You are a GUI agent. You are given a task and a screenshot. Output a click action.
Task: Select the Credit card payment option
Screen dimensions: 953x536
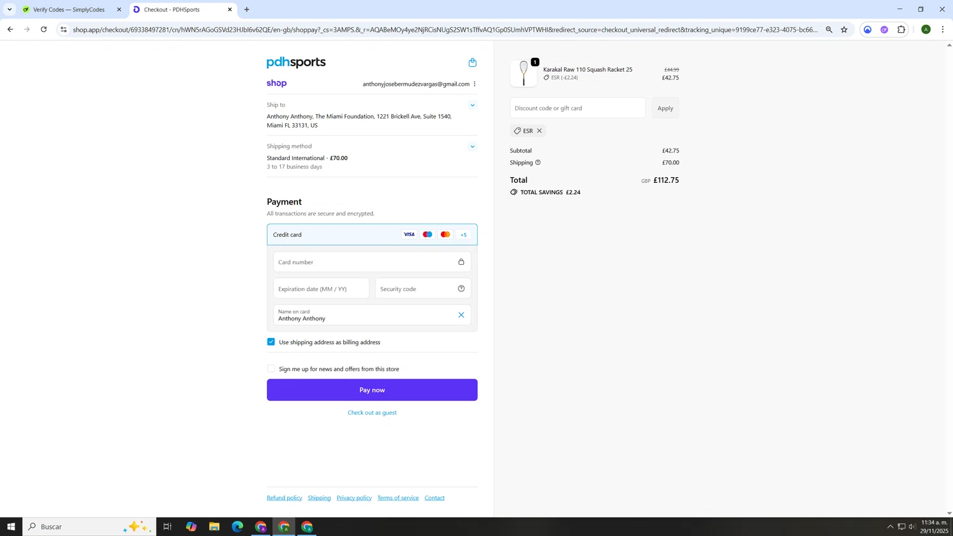coord(372,234)
